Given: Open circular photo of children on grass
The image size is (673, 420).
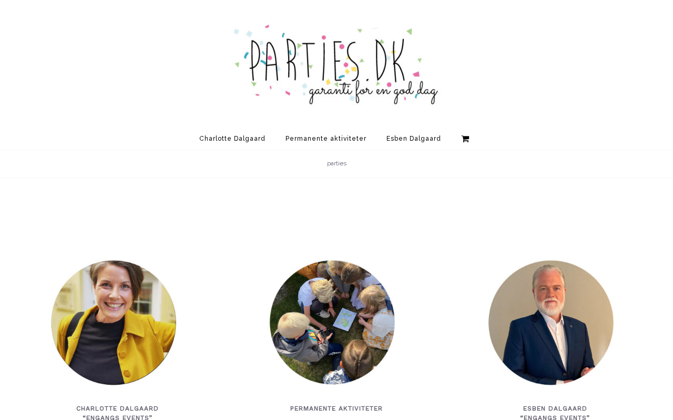Looking at the screenshot, I should point(332,322).
